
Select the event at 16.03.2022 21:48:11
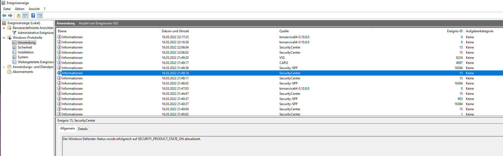point(279,78)
